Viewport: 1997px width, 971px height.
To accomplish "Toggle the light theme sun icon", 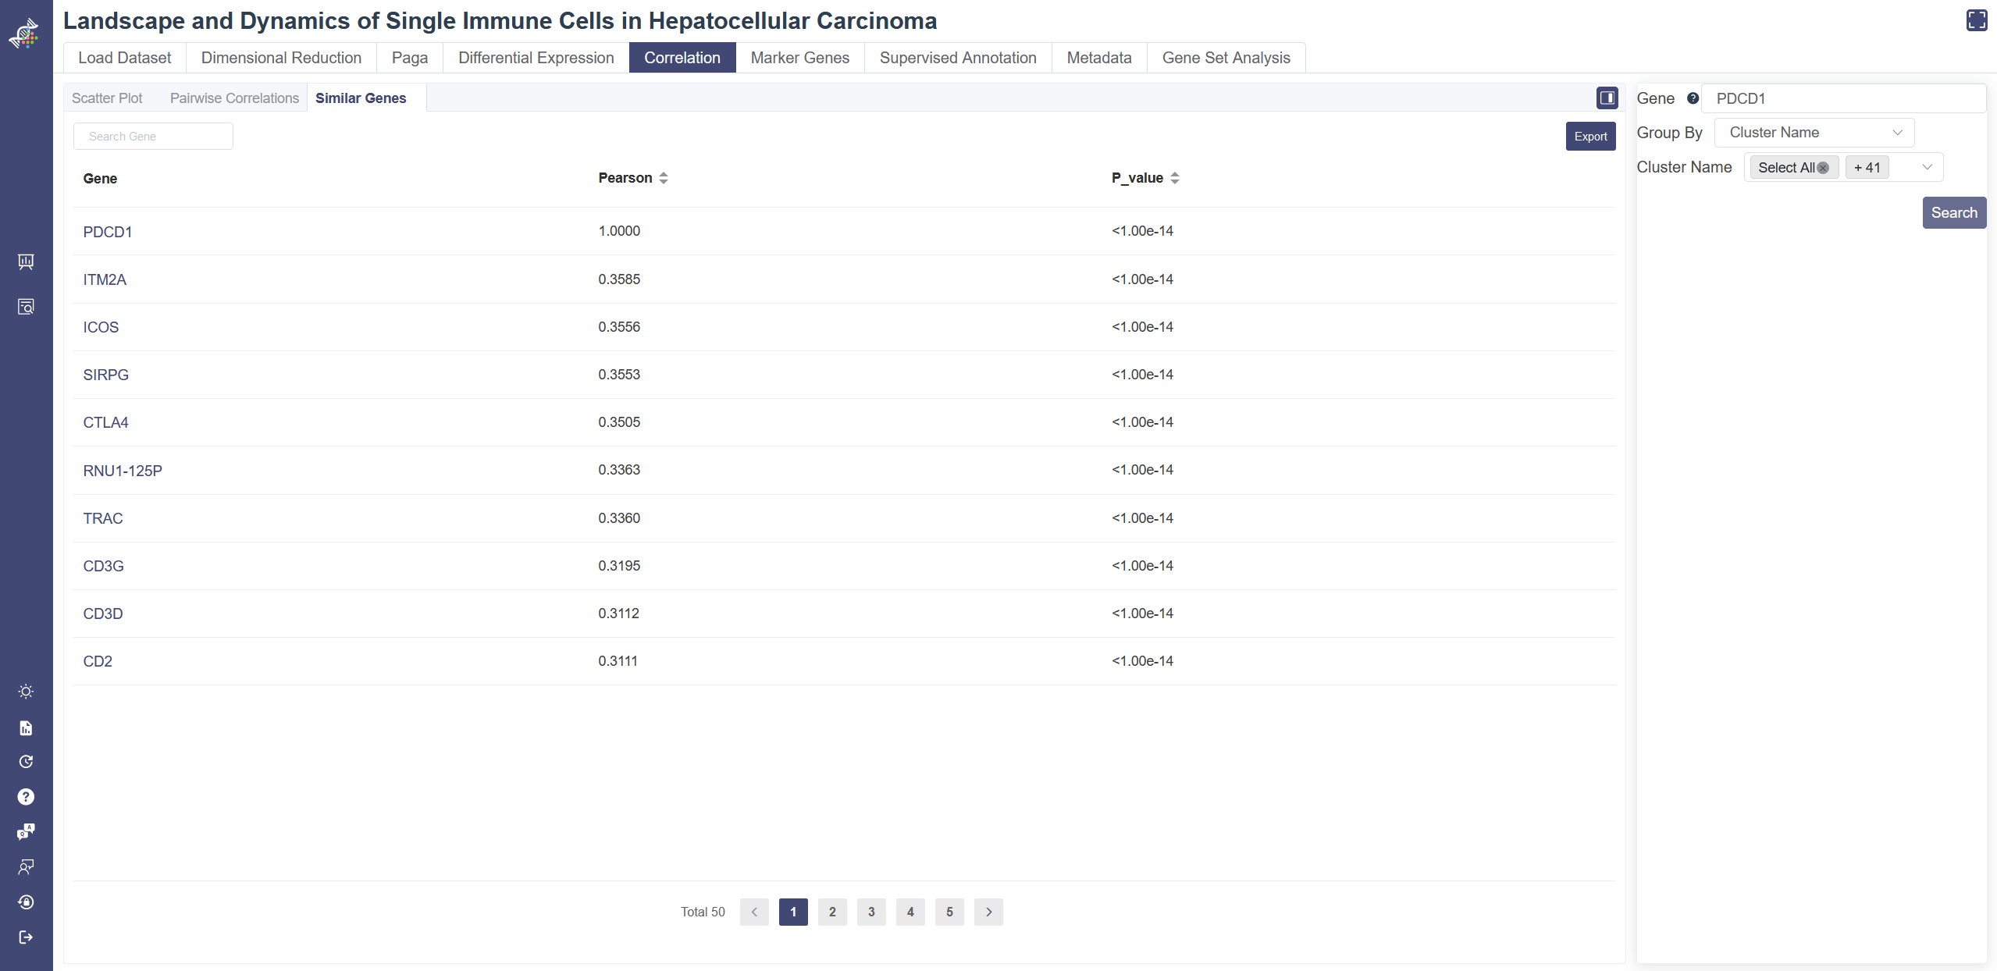I will click(26, 692).
